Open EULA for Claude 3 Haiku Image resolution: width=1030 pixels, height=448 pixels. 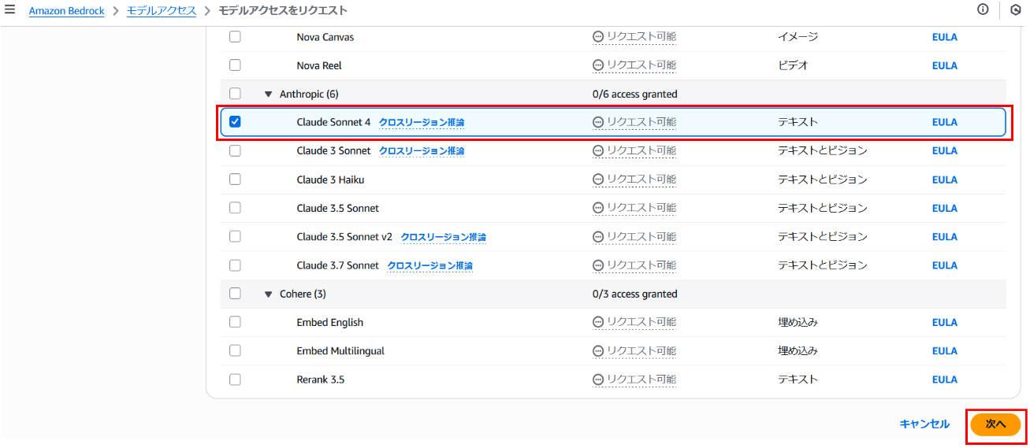click(x=945, y=180)
